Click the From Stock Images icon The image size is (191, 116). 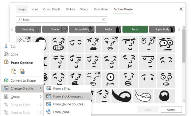[49, 96]
